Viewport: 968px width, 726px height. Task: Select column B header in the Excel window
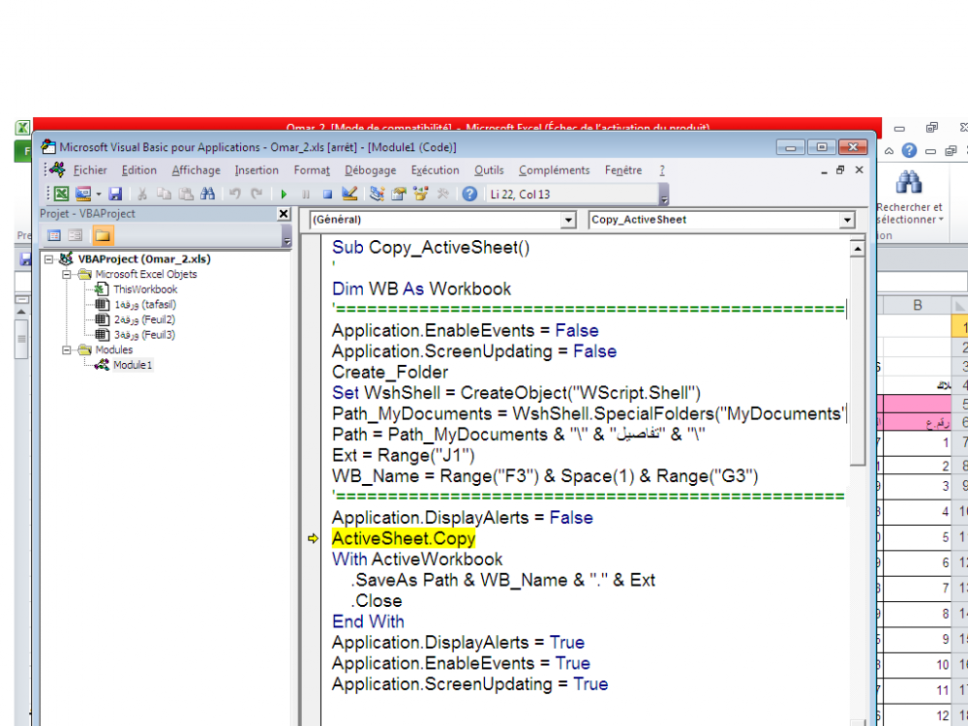click(x=917, y=305)
